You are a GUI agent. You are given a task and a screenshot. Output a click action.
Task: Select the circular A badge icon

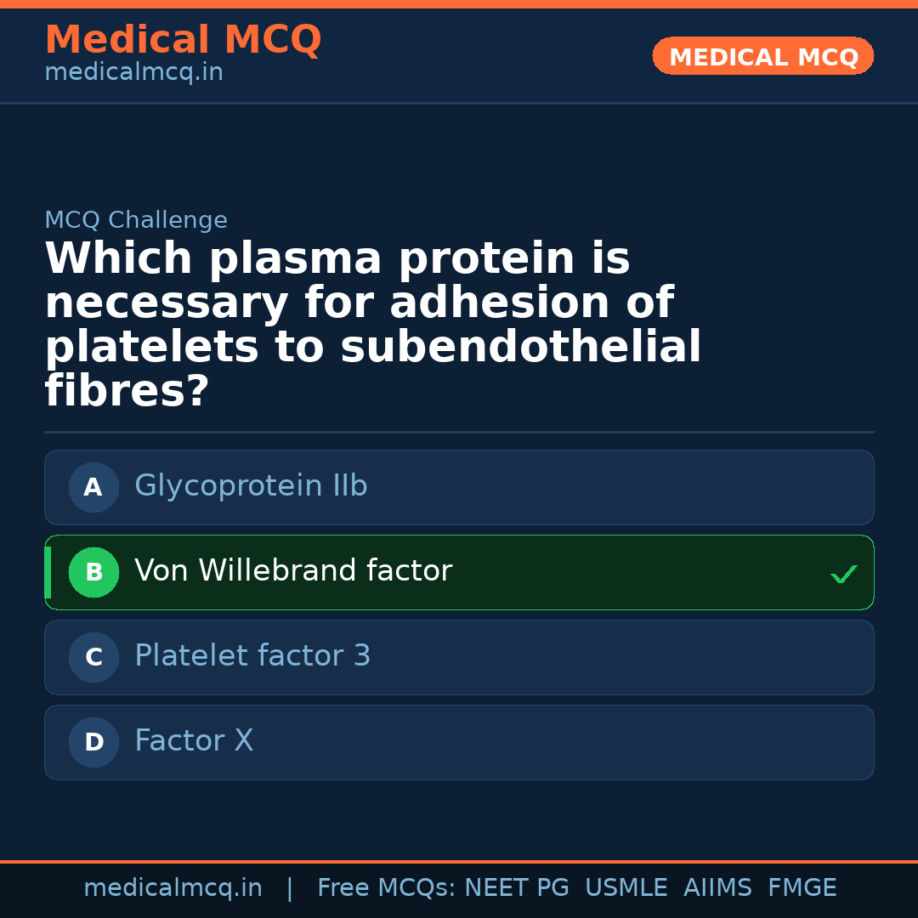[93, 487]
